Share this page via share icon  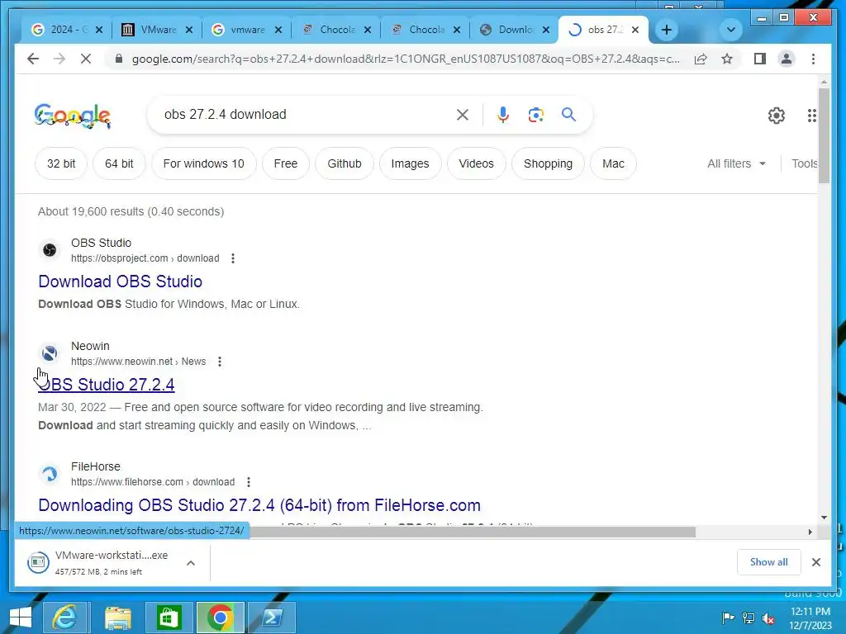[701, 59]
